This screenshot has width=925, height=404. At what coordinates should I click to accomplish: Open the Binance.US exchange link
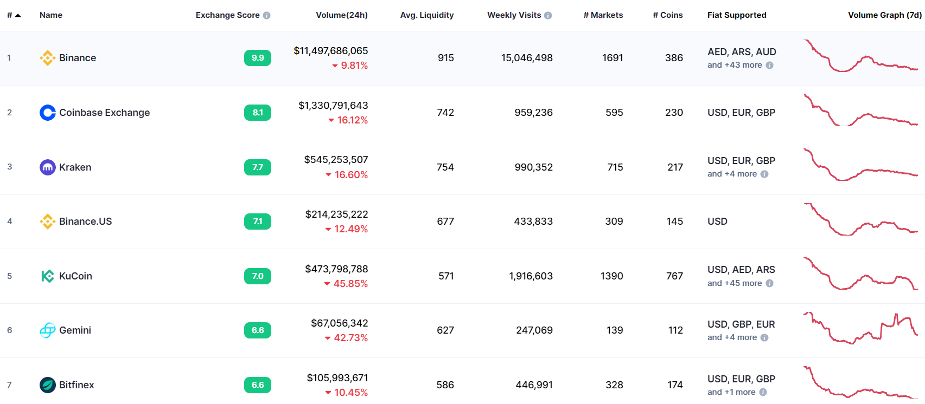click(x=85, y=221)
